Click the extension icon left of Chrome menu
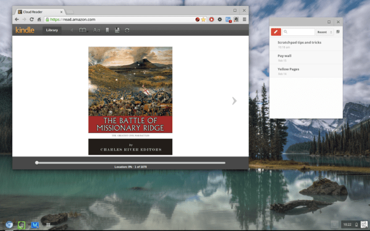370x231 pixels. [x=236, y=20]
